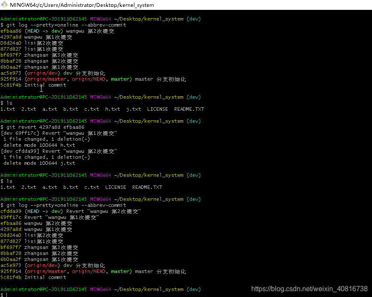Click 'README.TXT' in the listing without h.txt
372x297 pixels.
pyautogui.click(x=147, y=188)
